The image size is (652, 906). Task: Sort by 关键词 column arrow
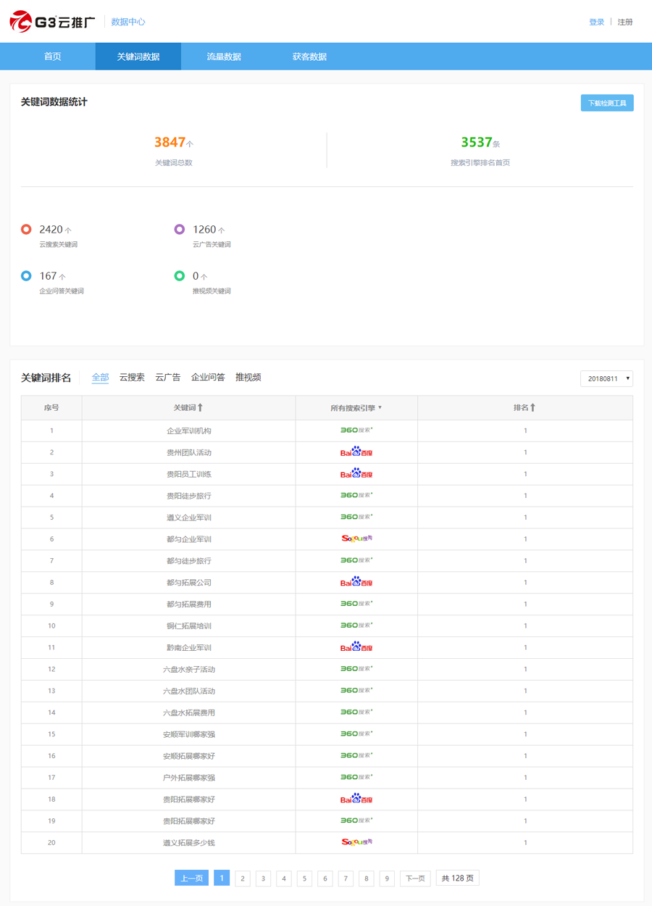click(x=201, y=407)
